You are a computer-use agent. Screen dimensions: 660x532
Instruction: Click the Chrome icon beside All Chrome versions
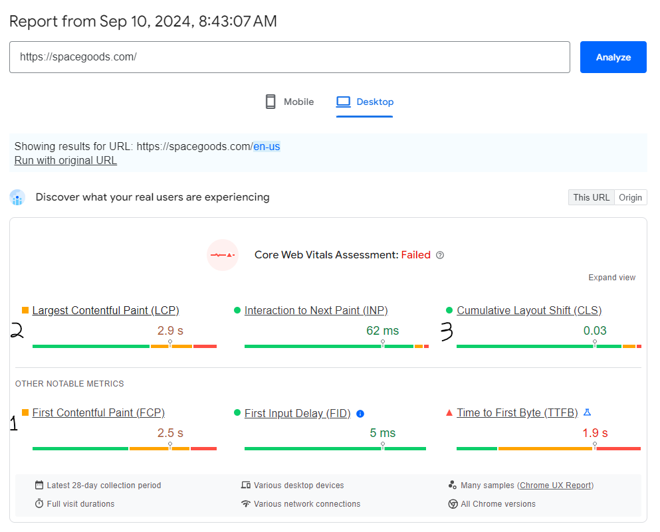[453, 504]
